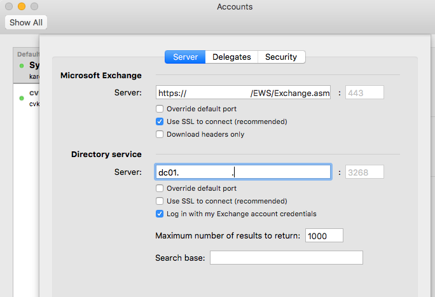Select the cv account in the sidebar

27,98
